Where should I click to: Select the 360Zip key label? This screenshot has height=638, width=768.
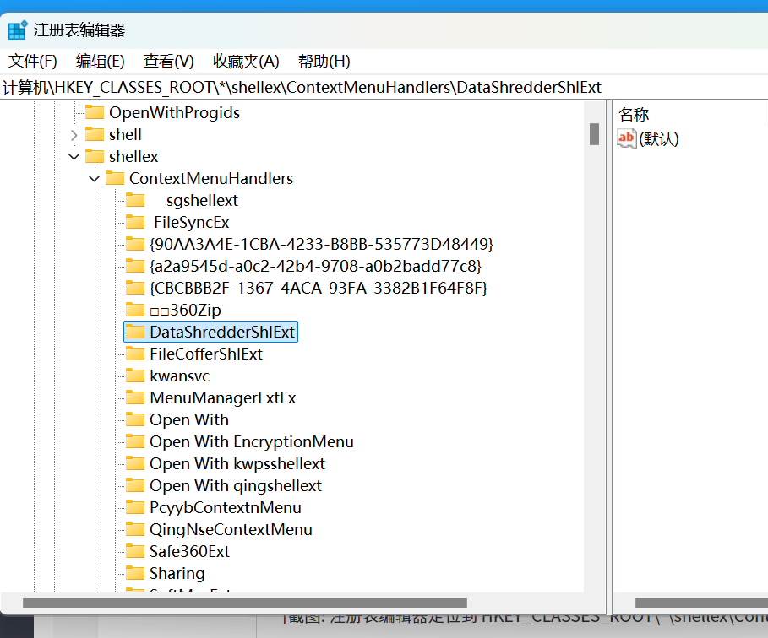[x=186, y=311]
